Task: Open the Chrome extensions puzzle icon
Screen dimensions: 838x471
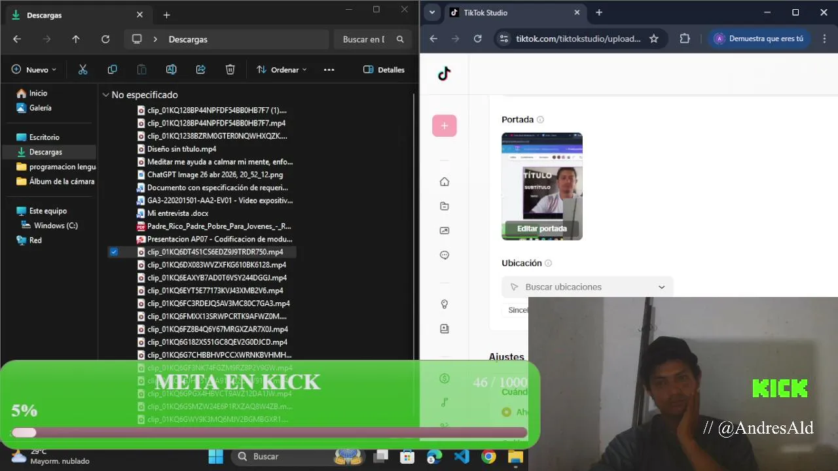Action: (685, 39)
